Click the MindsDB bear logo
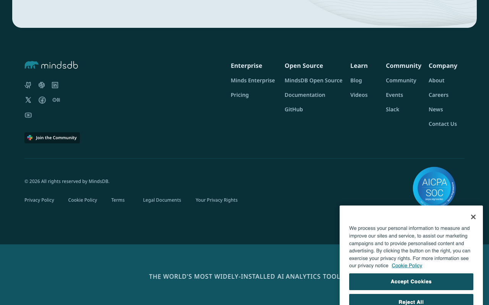 click(51, 65)
